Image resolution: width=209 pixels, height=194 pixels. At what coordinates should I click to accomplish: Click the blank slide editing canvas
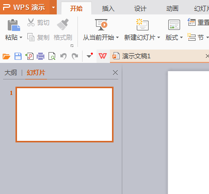pos(188,133)
